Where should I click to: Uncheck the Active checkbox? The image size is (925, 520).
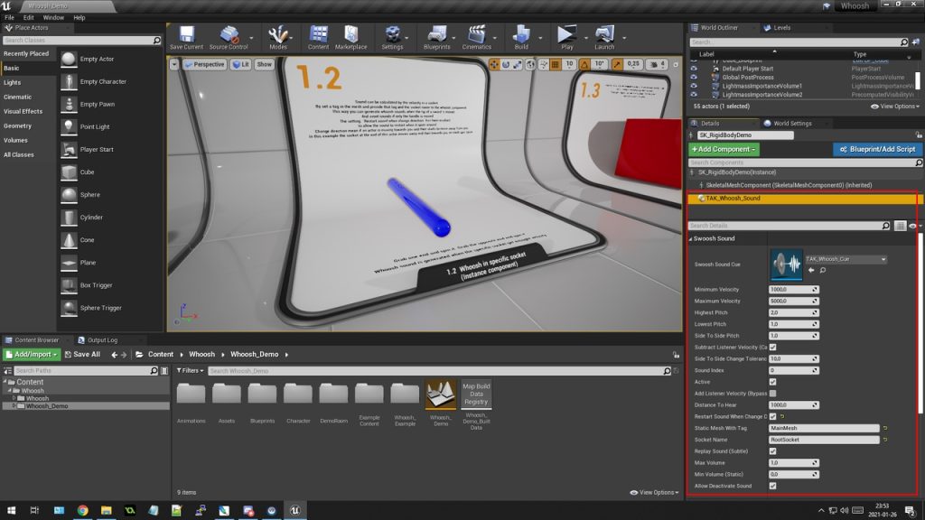click(772, 382)
